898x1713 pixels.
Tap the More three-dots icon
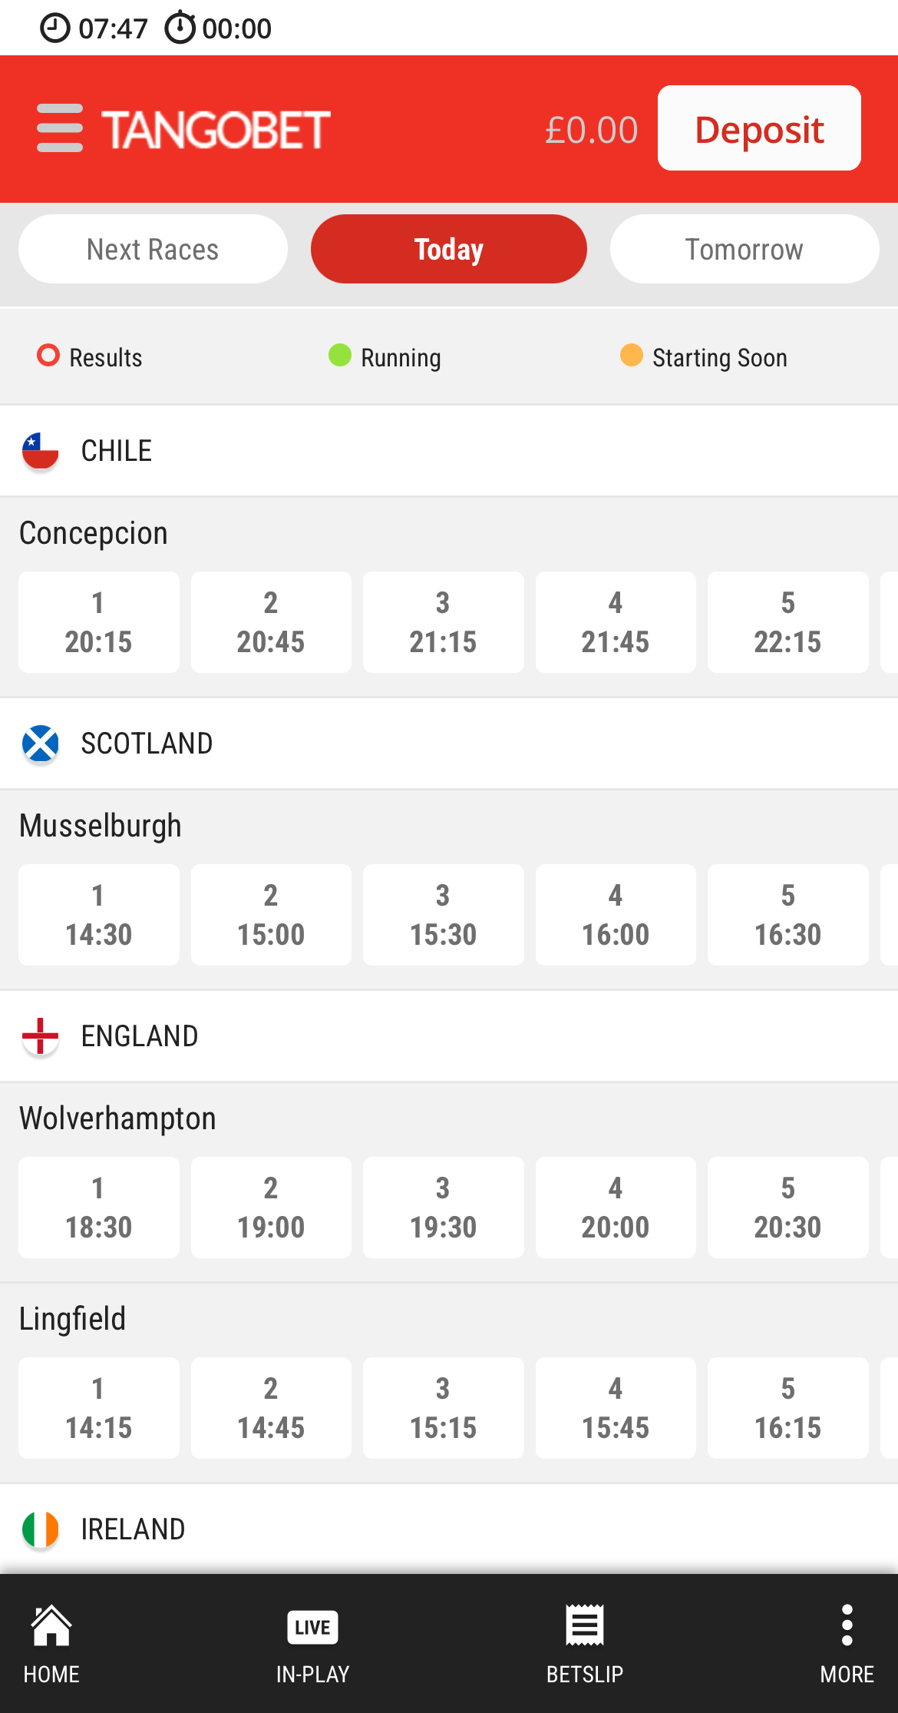[847, 1626]
